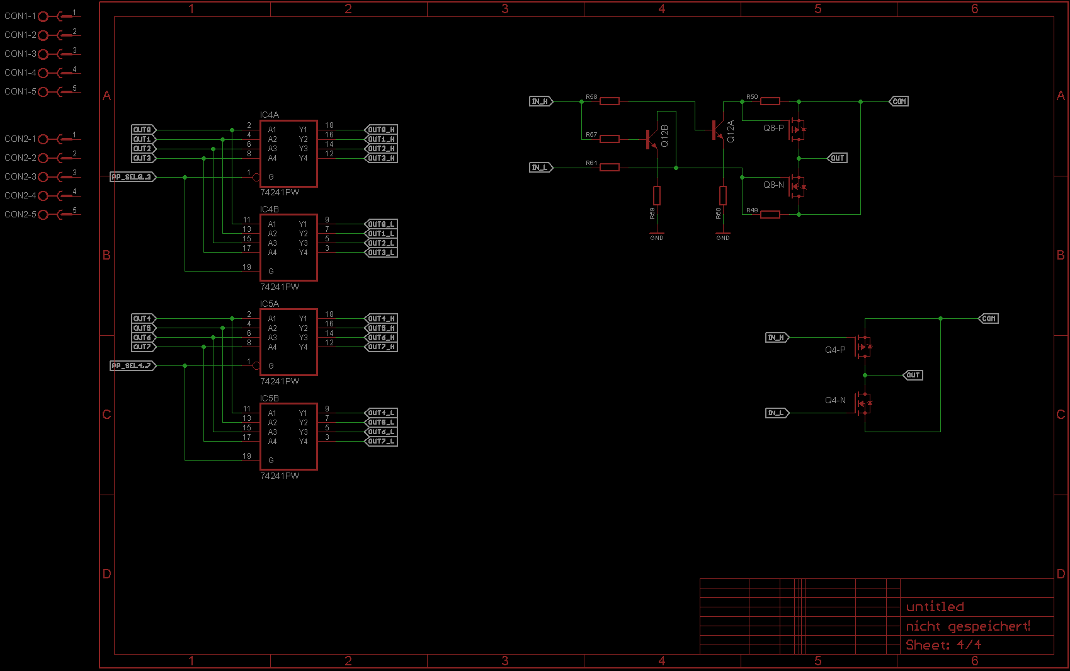Select transistor Q12A symbol
The width and height of the screenshot is (1070, 671).
(x=717, y=130)
